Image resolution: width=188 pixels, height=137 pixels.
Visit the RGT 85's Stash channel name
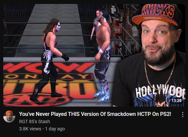pyautogui.click(x=35, y=121)
